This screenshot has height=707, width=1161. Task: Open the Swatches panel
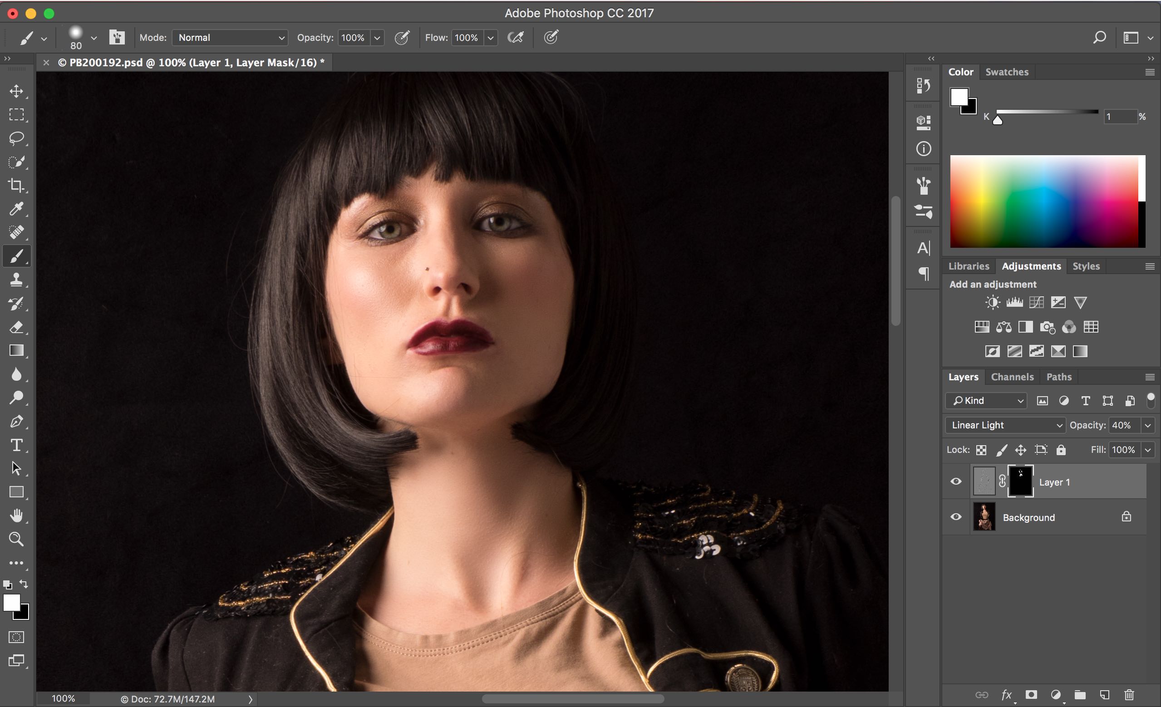(x=1006, y=72)
